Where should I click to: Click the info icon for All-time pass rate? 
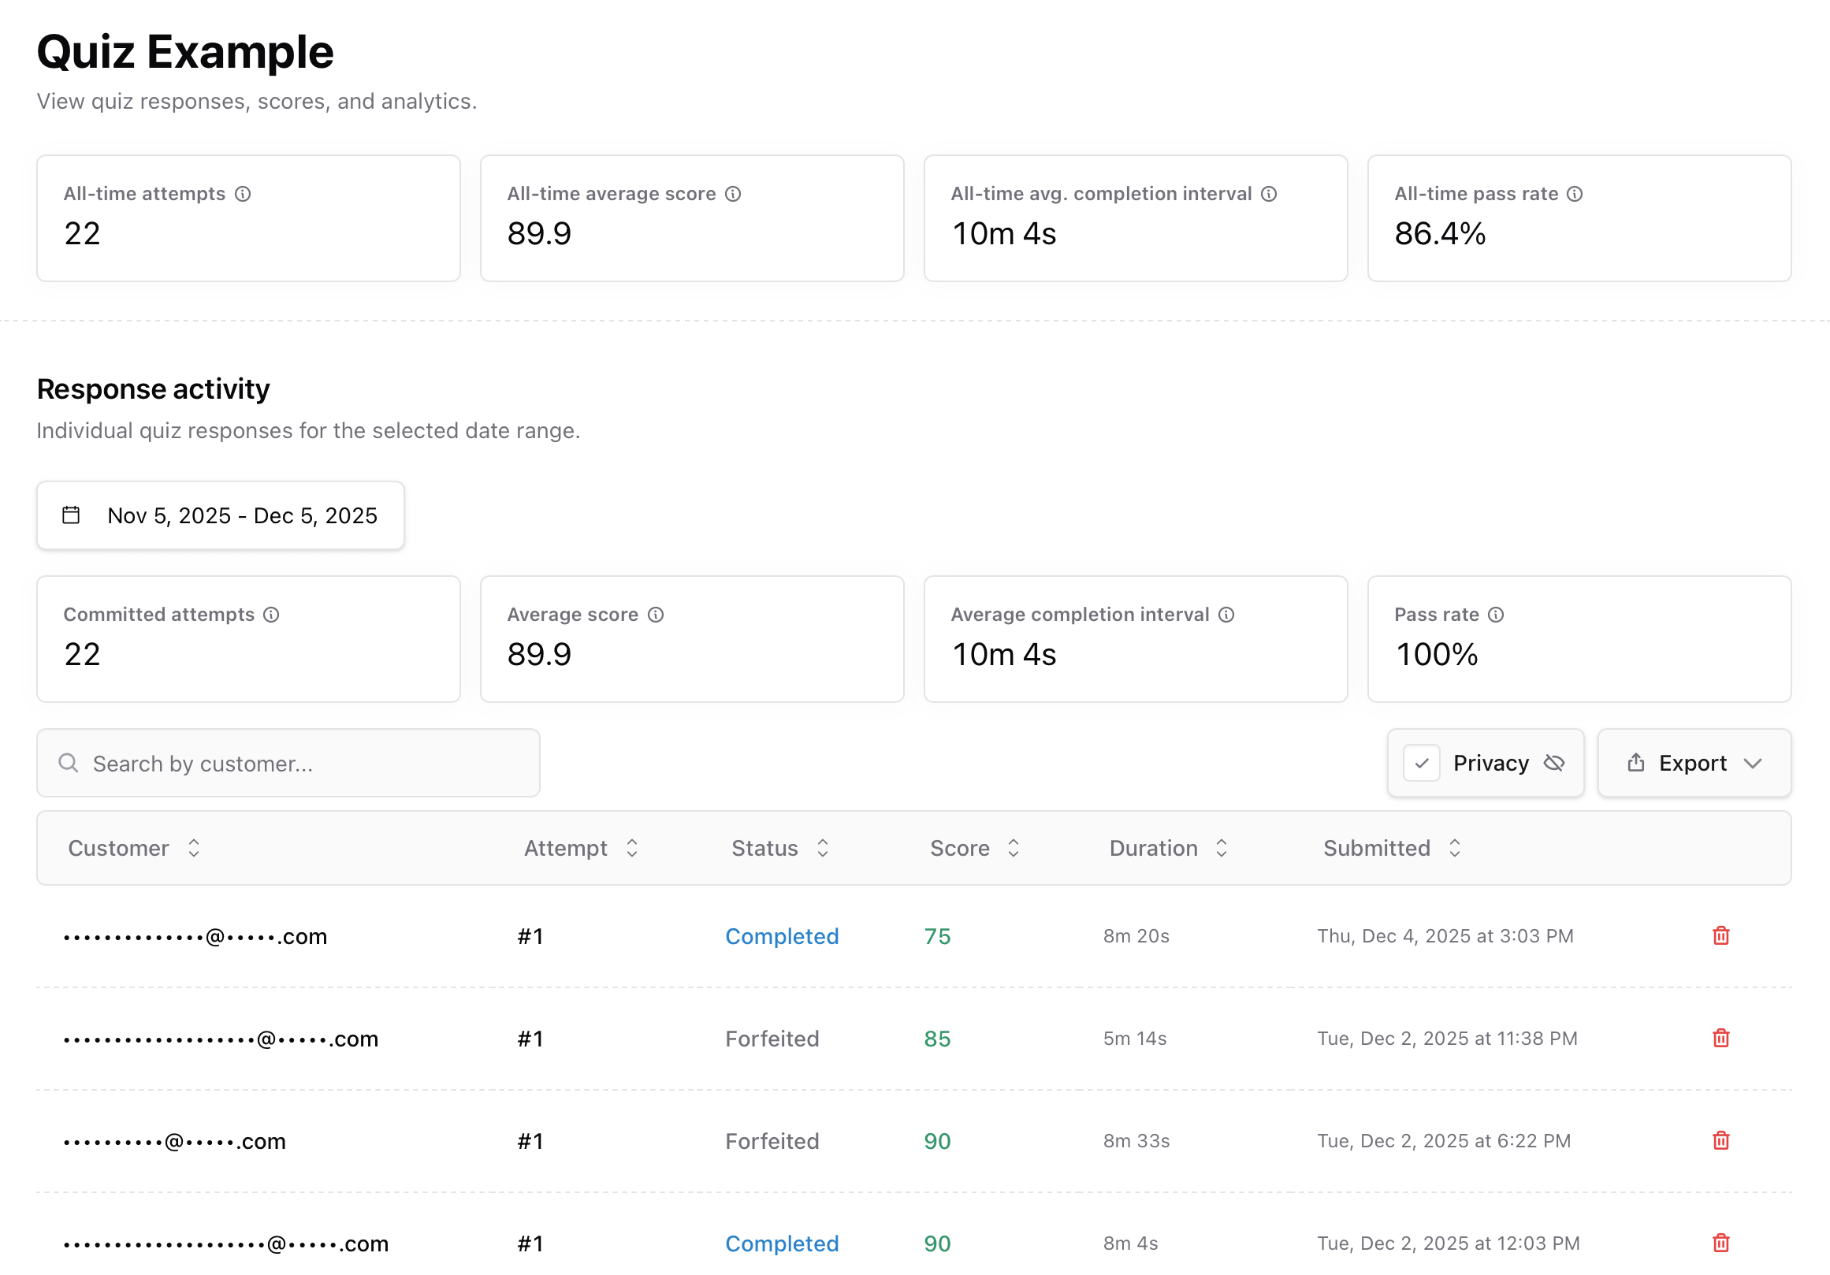pyautogui.click(x=1575, y=193)
